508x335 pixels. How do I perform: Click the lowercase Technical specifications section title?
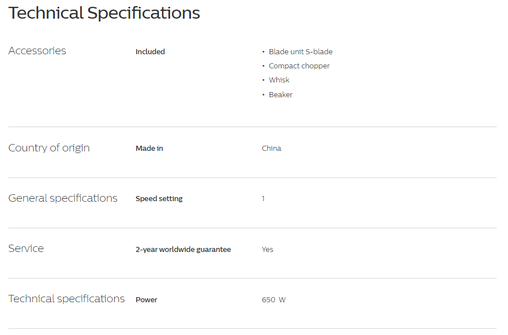[67, 299]
